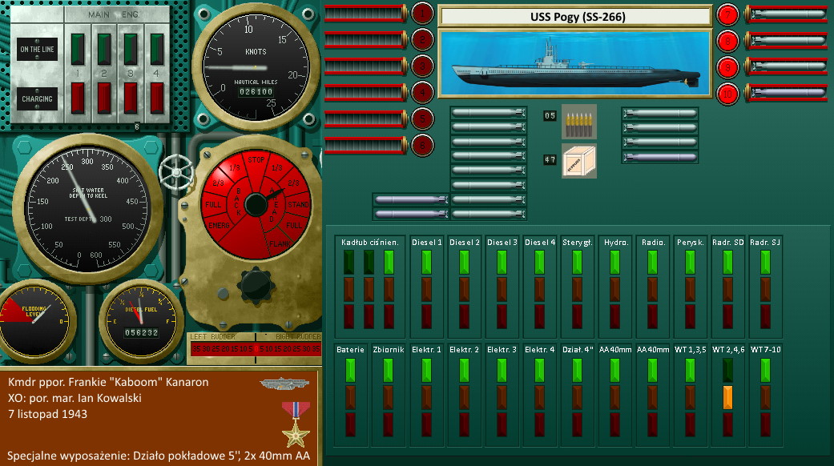
Task: Click the USS Pogy submarine picture
Action: pos(574,64)
